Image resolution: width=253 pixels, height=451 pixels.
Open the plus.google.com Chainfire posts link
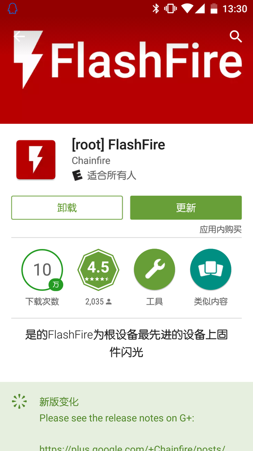(132, 447)
